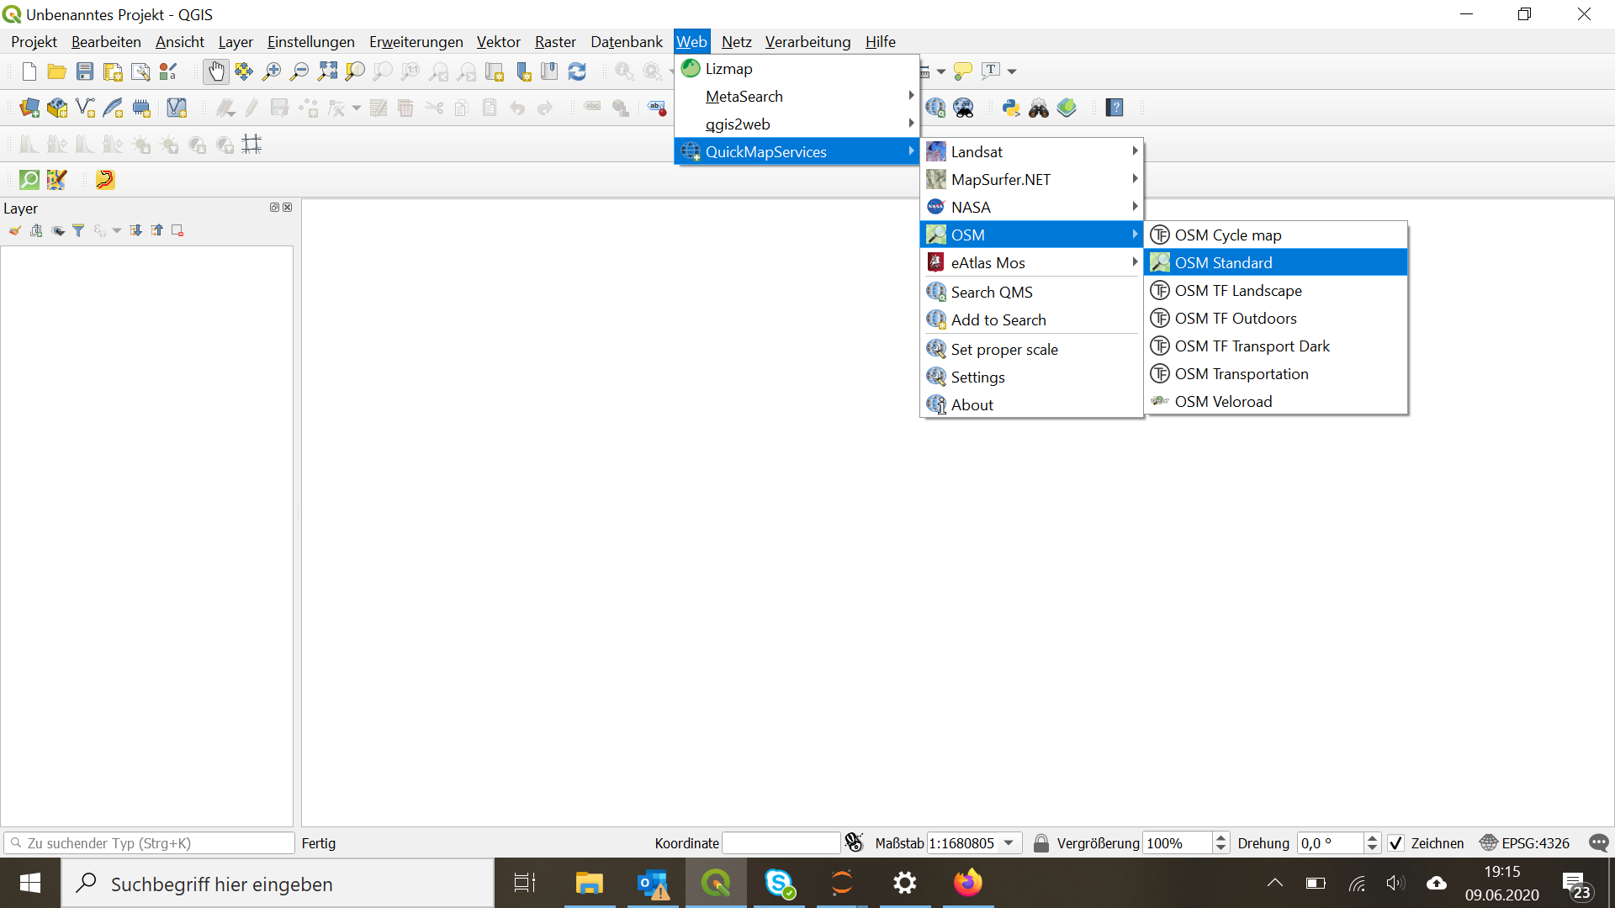Click Filter Legend funnel icon

[x=78, y=230]
